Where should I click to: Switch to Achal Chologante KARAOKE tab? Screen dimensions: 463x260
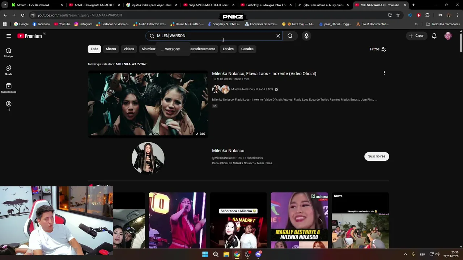pyautogui.click(x=94, y=5)
